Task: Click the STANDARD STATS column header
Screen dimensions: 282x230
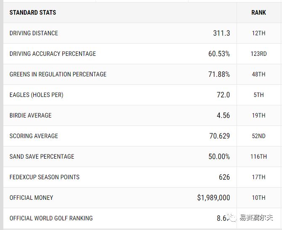Action: [33, 13]
